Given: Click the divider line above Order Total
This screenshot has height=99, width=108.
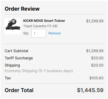Looking at the screenshot, I should [x=54, y=83].
